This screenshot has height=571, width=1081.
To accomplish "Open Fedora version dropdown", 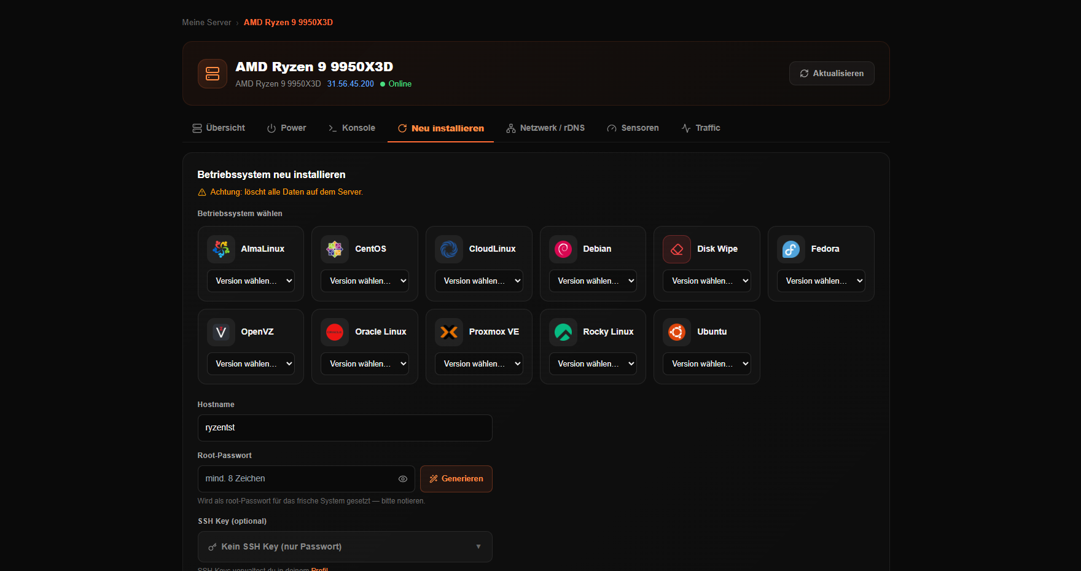I will pos(821,281).
